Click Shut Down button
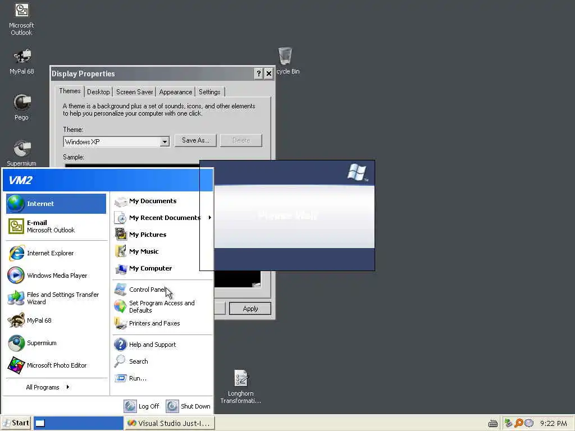Viewport: 575px width, 431px height. (188, 406)
